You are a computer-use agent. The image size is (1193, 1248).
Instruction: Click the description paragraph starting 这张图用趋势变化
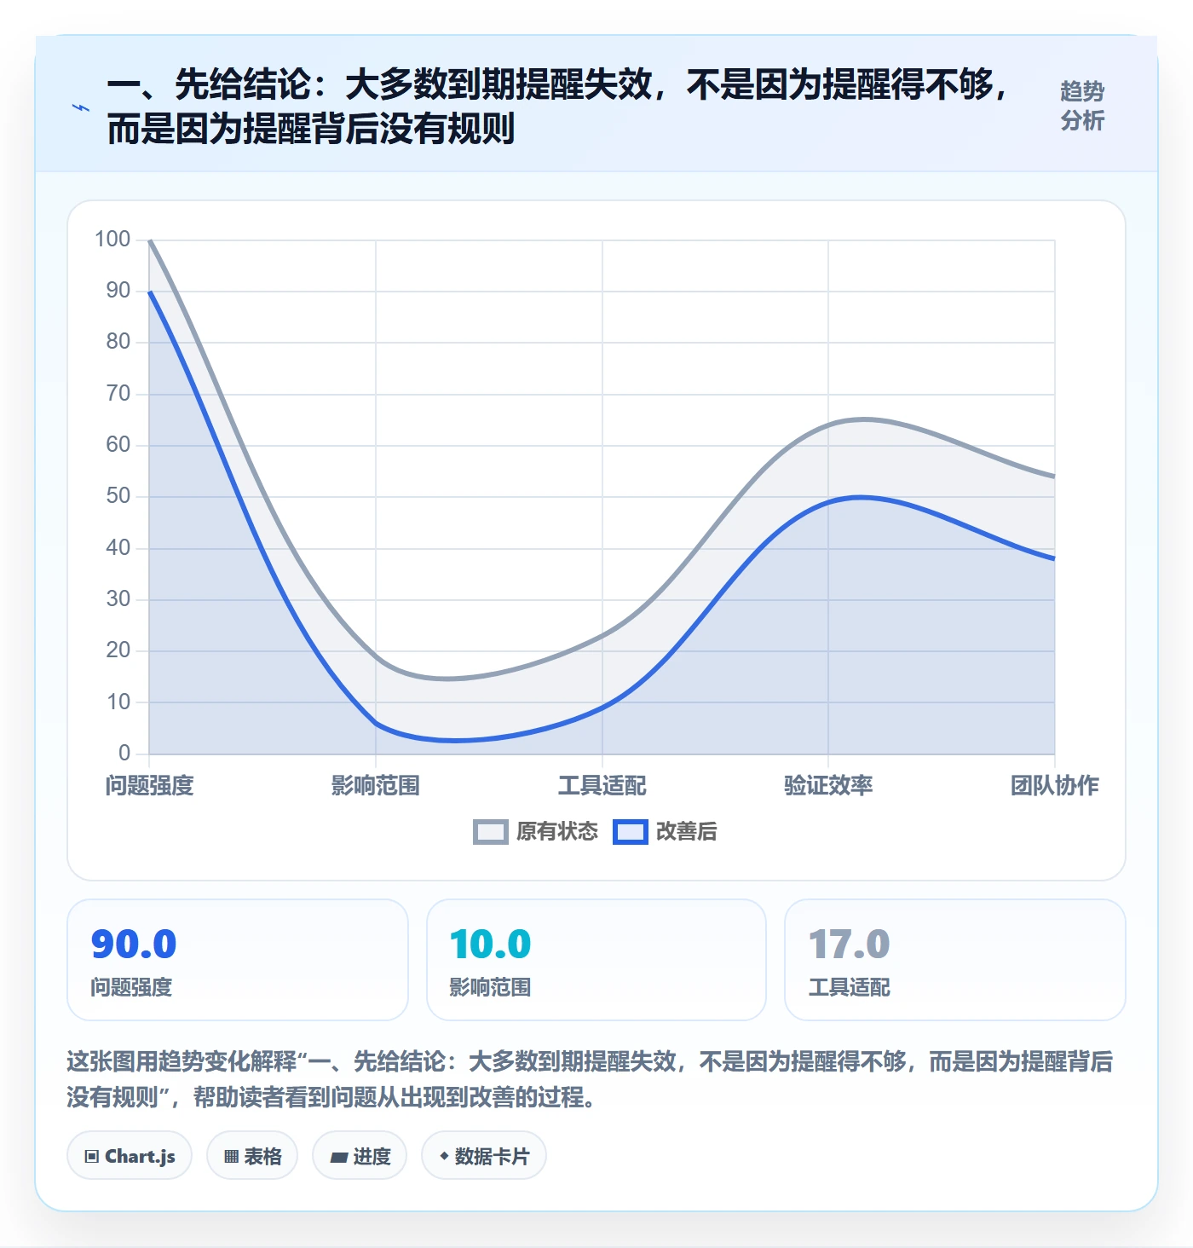[x=590, y=1079]
